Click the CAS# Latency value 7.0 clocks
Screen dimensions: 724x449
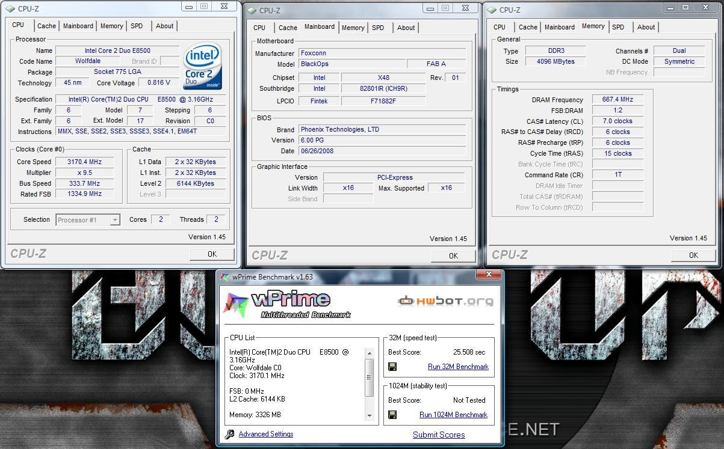pos(618,121)
